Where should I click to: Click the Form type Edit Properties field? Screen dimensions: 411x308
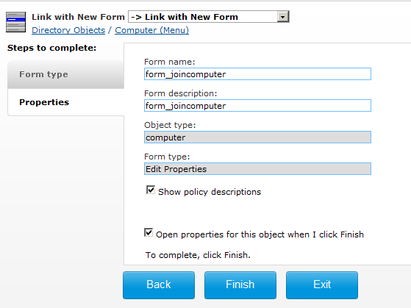(257, 169)
